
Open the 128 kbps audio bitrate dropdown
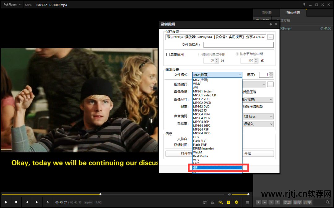[258, 116]
